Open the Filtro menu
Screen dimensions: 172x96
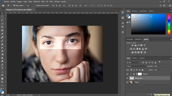43,2
